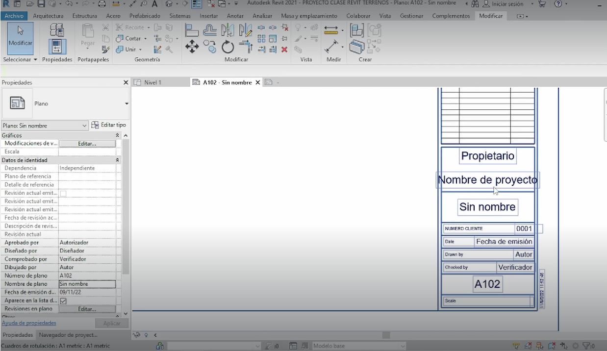Select the Offset (Desfase) tool
607x351 pixels.
coord(210,30)
